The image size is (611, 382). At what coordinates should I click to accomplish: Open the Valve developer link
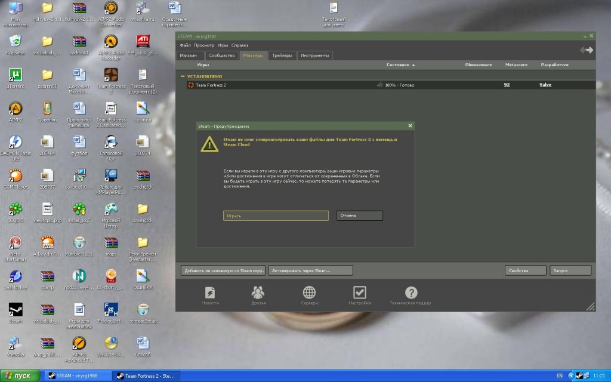pos(545,85)
